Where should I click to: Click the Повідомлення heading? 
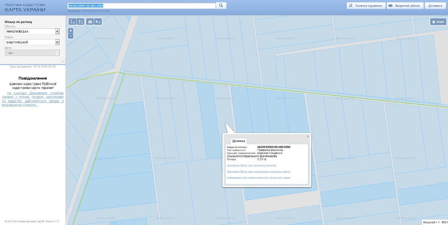click(33, 78)
